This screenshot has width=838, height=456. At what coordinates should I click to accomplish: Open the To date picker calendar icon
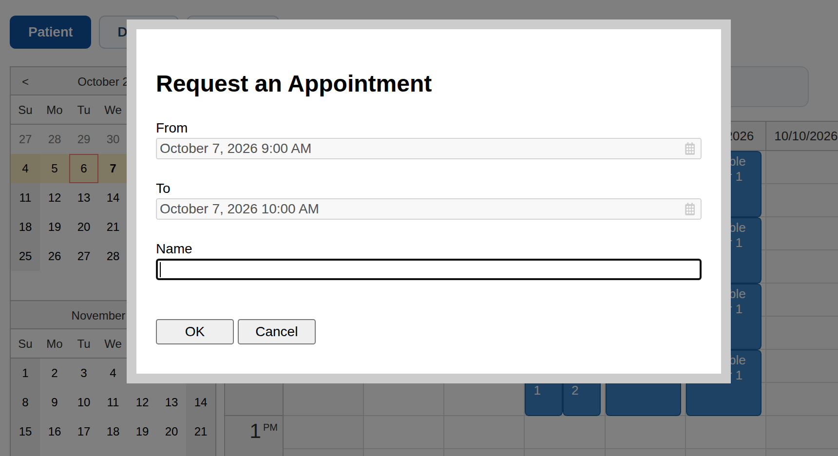(689, 209)
